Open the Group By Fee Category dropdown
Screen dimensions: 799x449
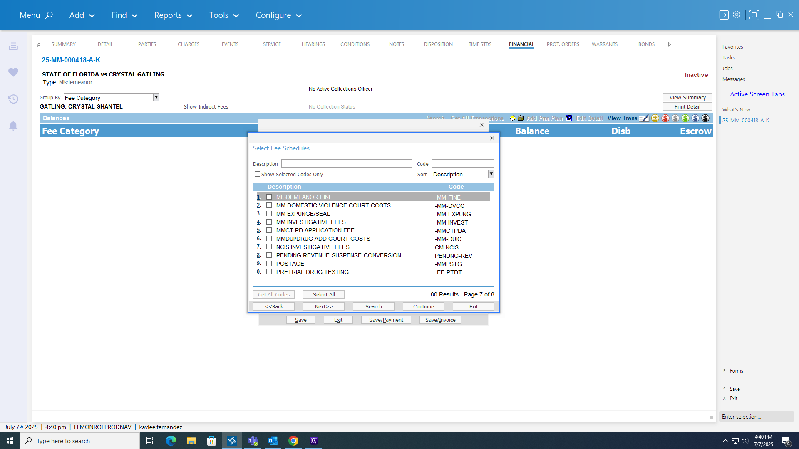(x=156, y=97)
